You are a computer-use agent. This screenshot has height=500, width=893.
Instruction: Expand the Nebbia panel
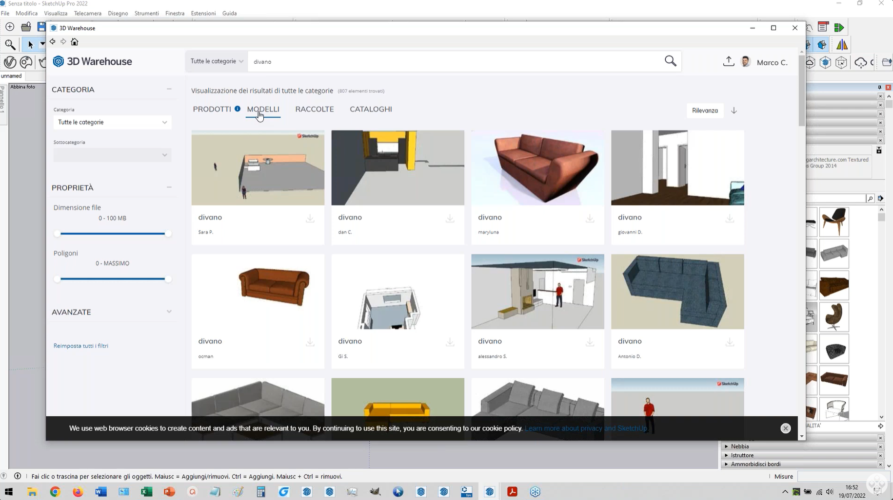point(739,446)
